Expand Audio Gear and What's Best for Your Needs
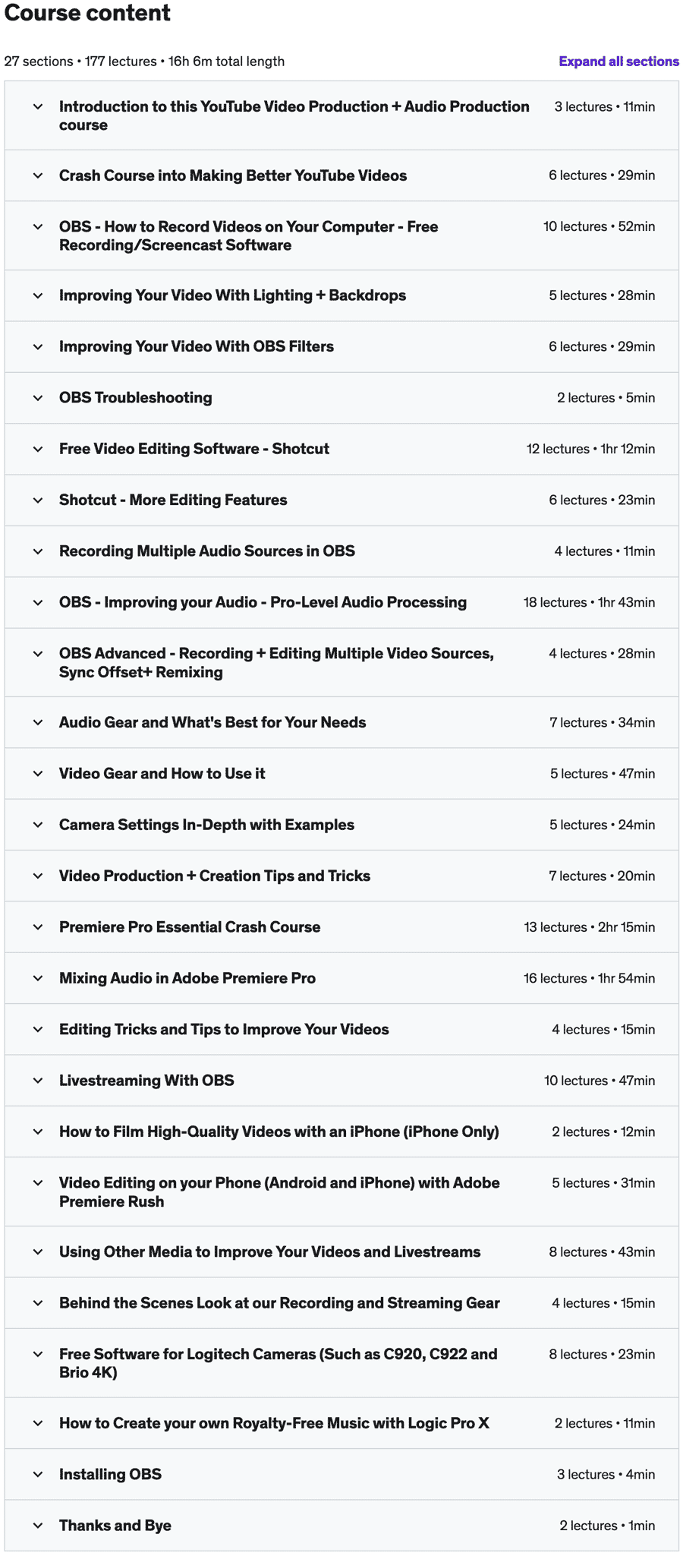683x1556 pixels. [212, 722]
